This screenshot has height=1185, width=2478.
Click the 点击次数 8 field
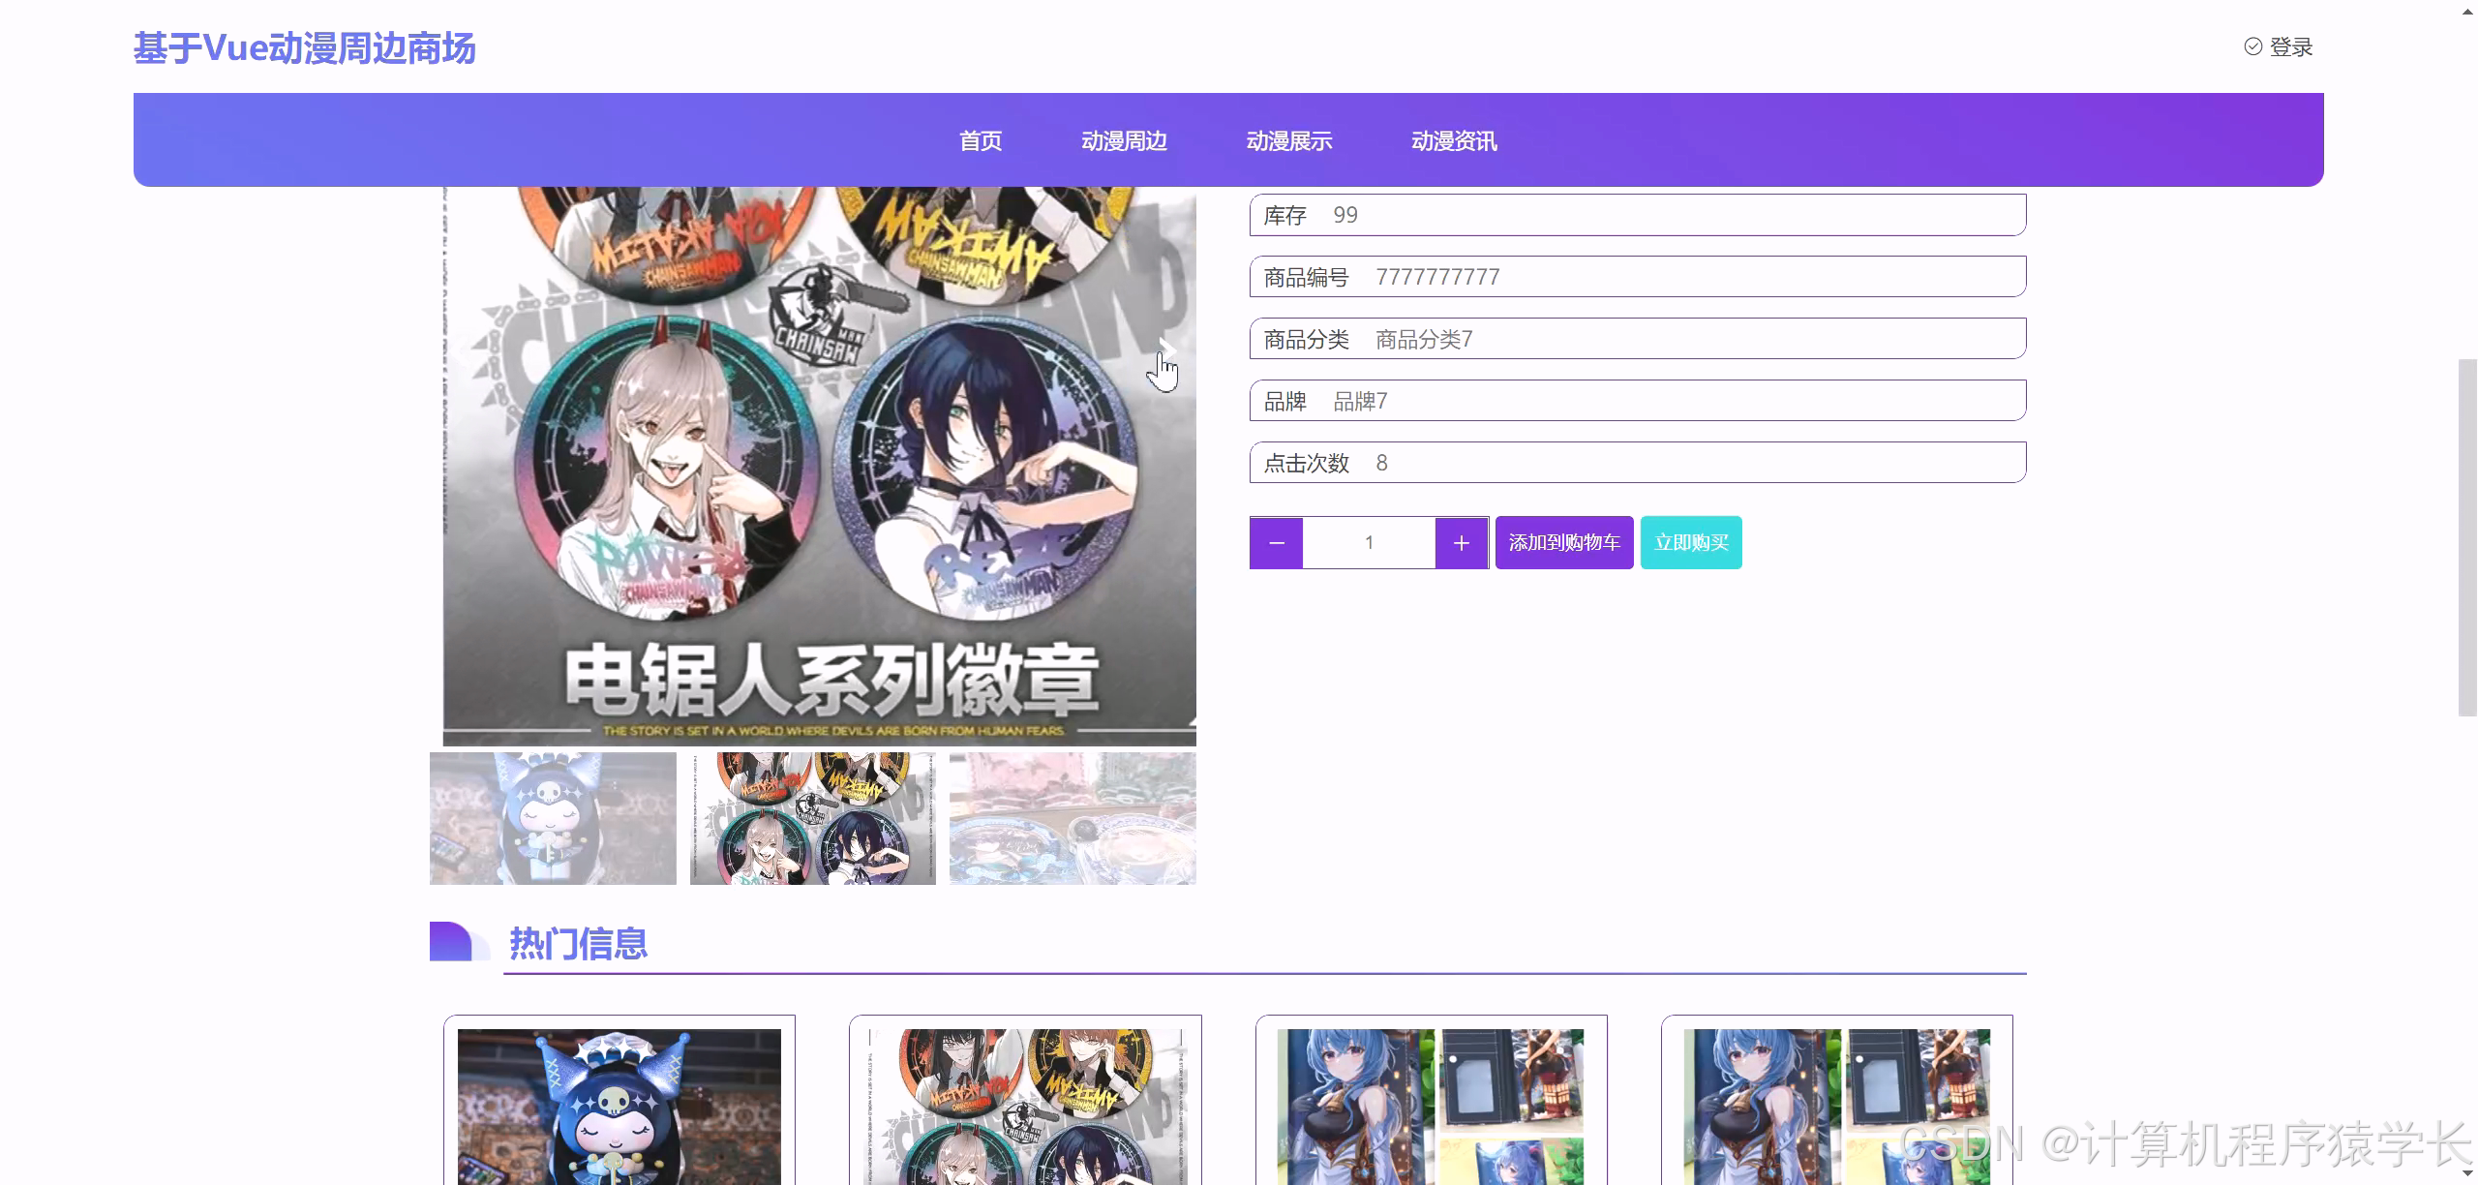coord(1638,463)
